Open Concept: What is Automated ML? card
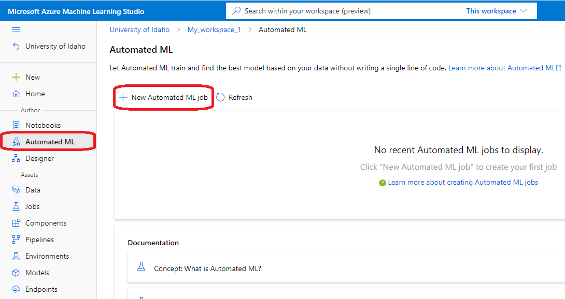 point(346,267)
